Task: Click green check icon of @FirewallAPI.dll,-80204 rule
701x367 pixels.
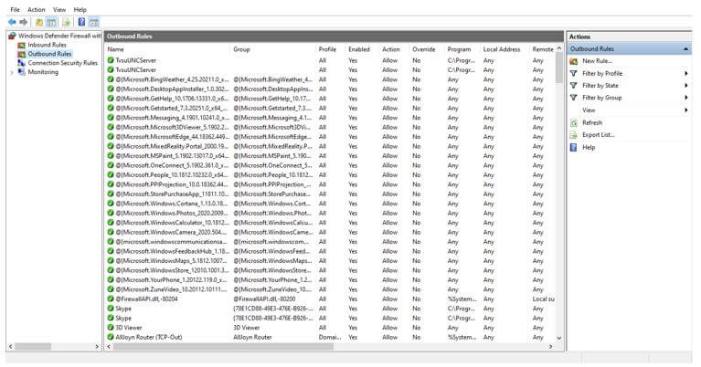Action: (111, 299)
